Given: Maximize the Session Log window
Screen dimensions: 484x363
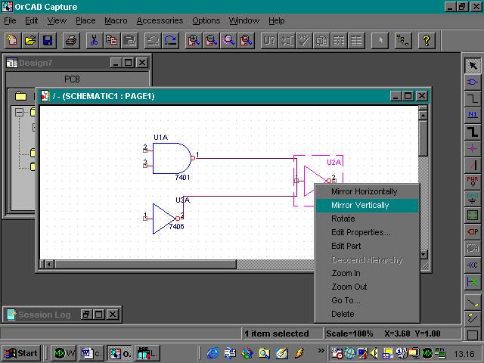Looking at the screenshot, I should click(99, 315).
